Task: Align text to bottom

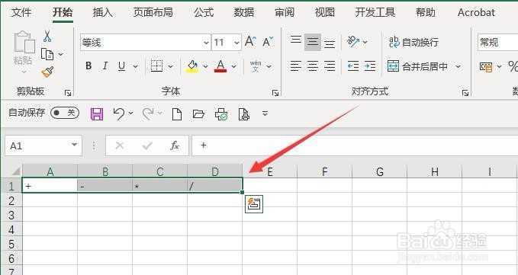Action: tap(330, 43)
